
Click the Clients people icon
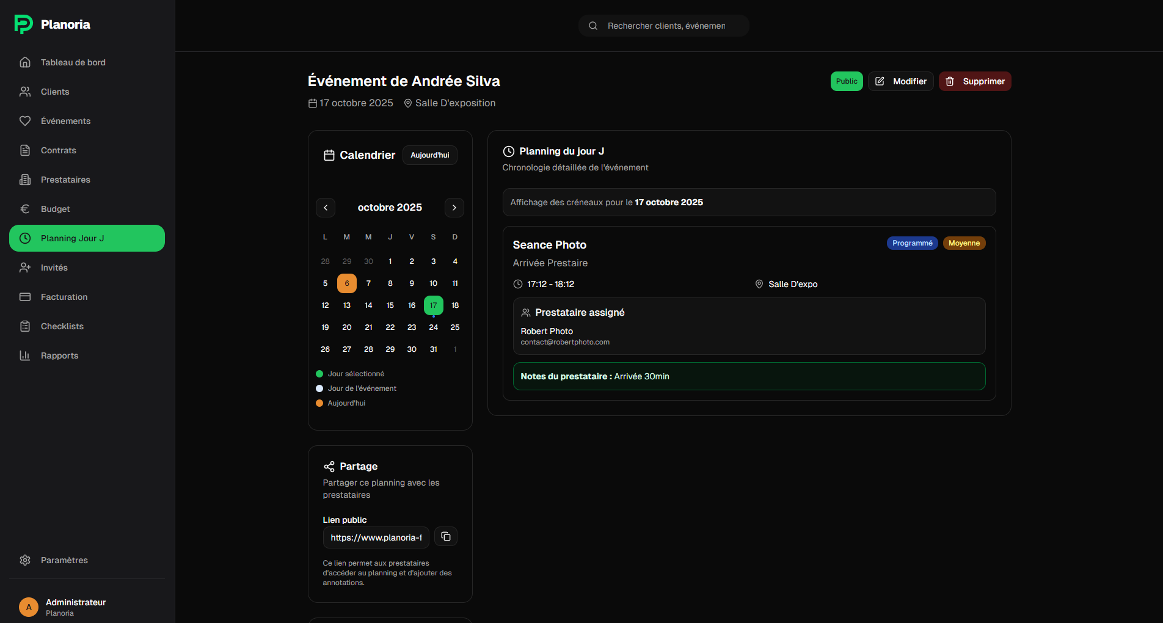pos(25,92)
